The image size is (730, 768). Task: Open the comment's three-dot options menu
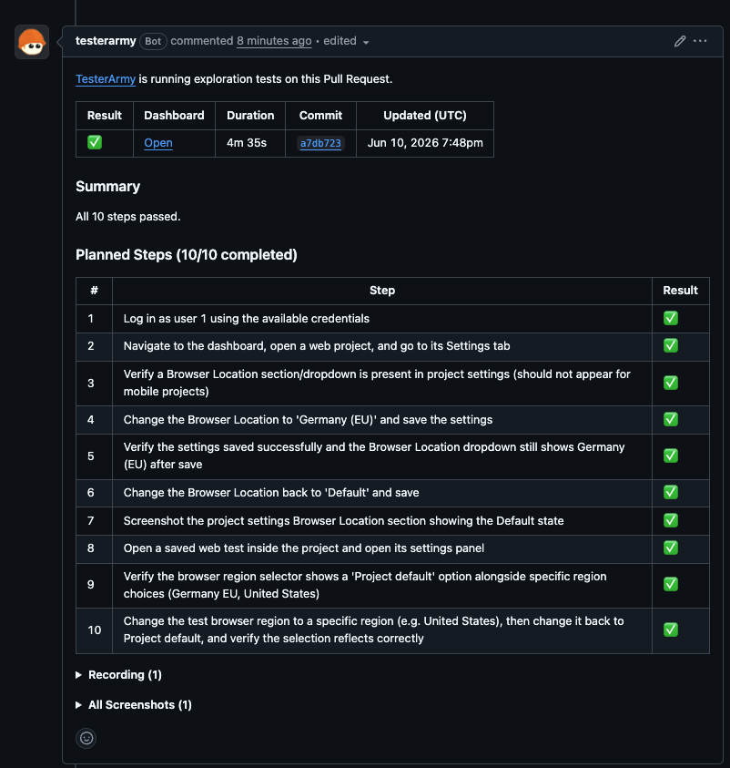[x=700, y=41]
